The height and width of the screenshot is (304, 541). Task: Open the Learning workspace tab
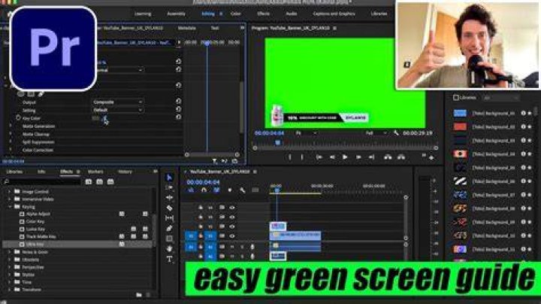143,14
